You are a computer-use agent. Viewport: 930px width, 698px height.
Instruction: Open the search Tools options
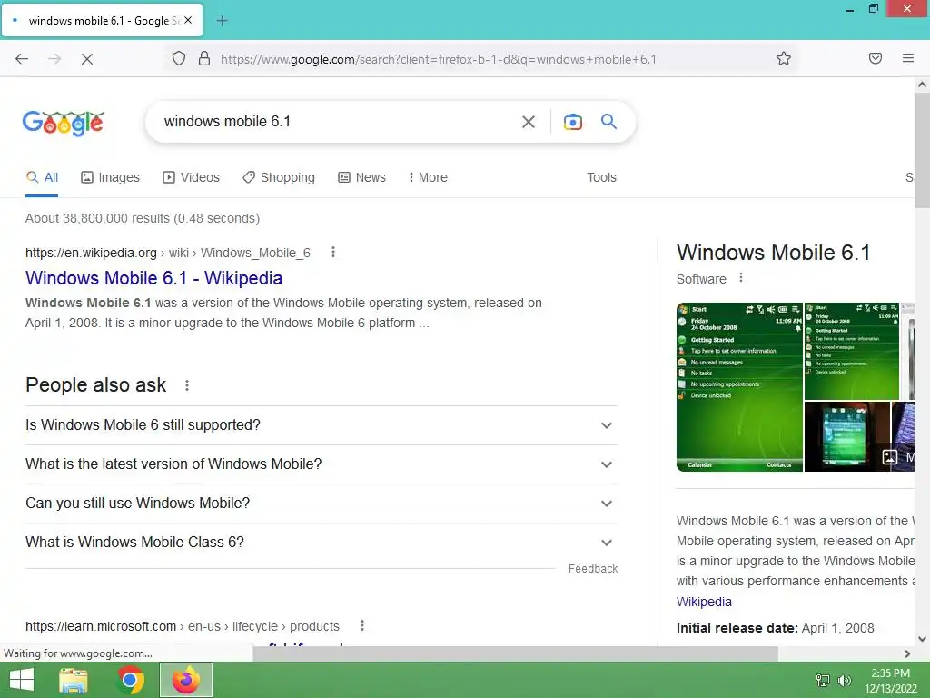(x=601, y=177)
